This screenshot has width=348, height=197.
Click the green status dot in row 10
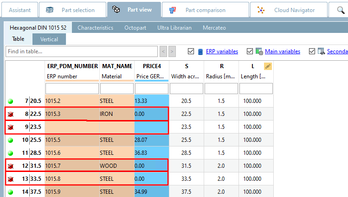pos(11,140)
